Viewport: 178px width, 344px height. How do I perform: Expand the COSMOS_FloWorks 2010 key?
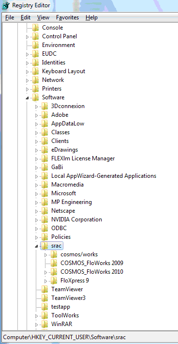[46, 272]
